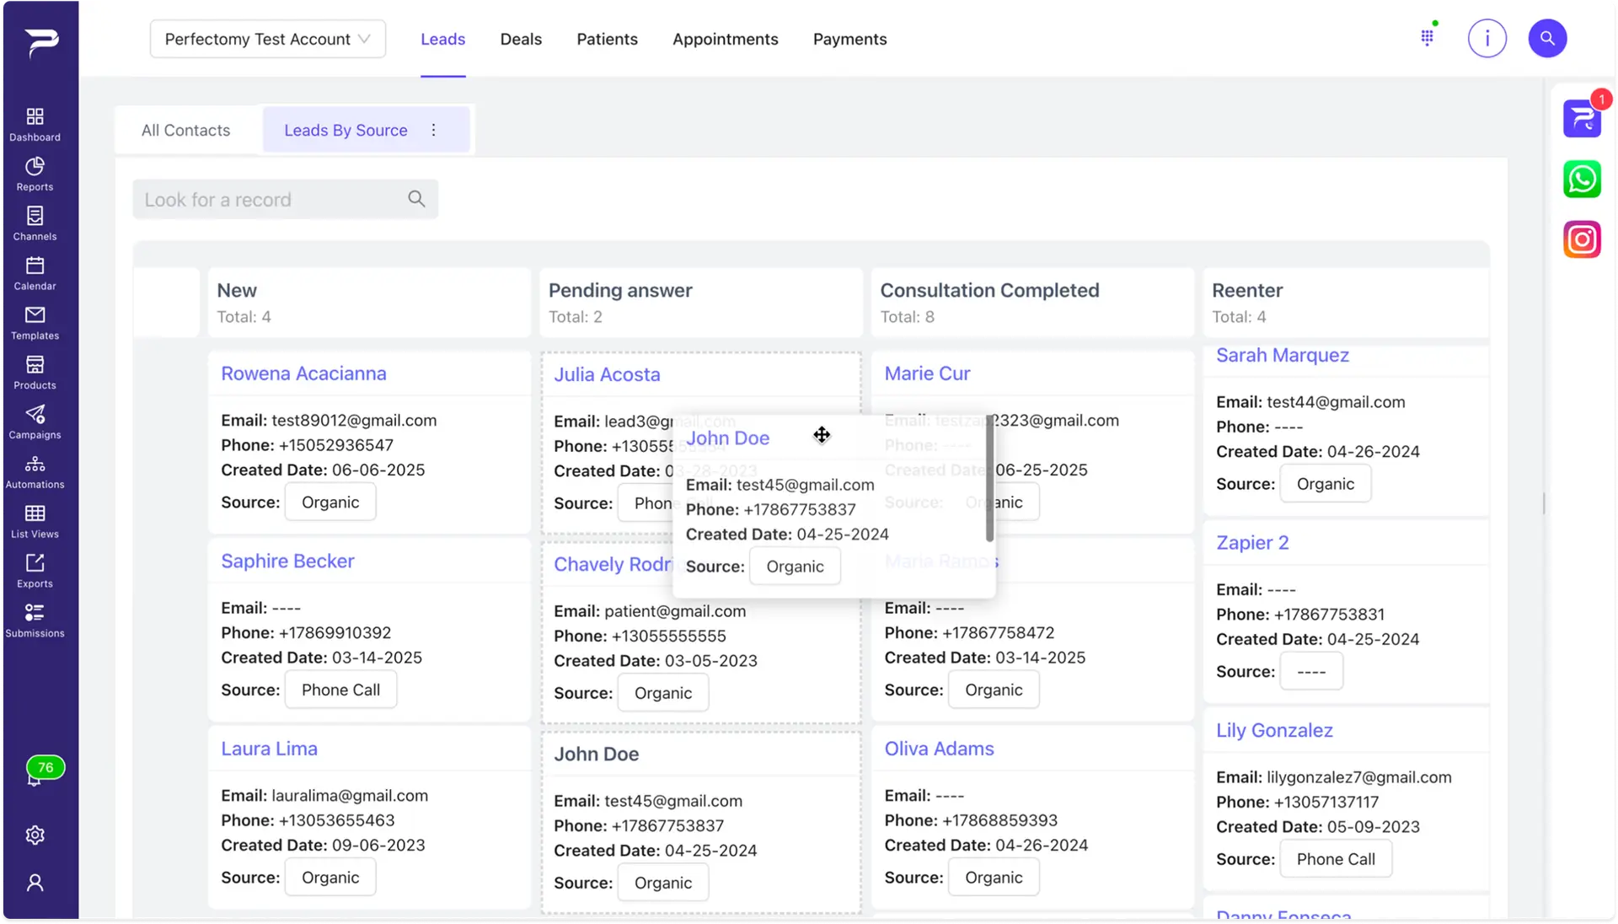Click the Perfectomy logo icon
The image size is (1618, 924).
pos(41,42)
